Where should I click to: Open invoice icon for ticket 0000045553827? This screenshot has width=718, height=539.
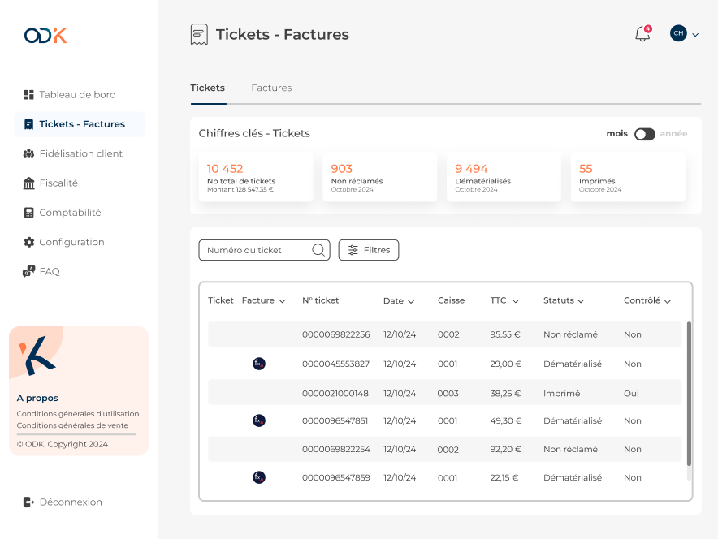pyautogui.click(x=259, y=364)
